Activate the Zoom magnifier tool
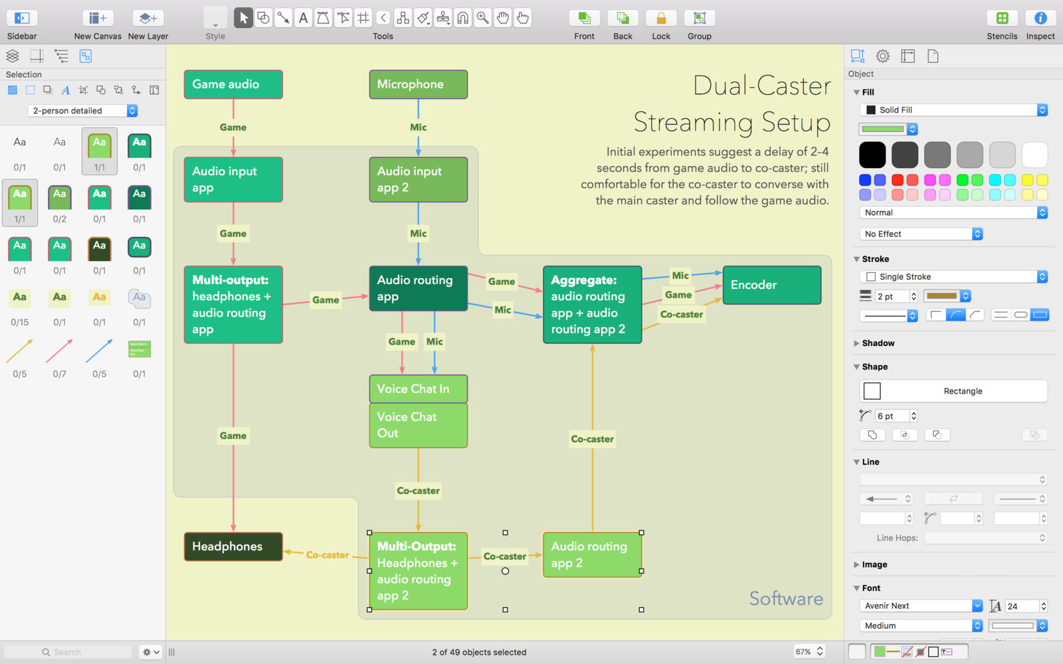 [x=483, y=18]
